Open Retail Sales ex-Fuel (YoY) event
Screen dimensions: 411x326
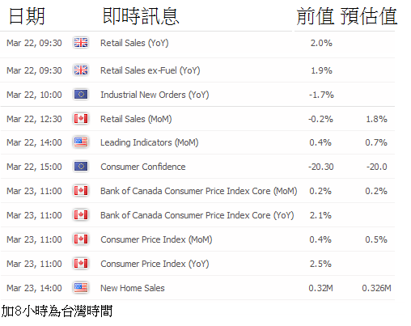(150, 70)
